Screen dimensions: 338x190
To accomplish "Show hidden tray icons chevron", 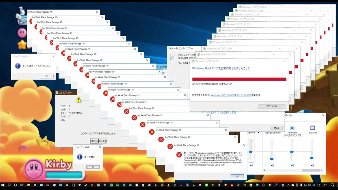I will [288, 185].
